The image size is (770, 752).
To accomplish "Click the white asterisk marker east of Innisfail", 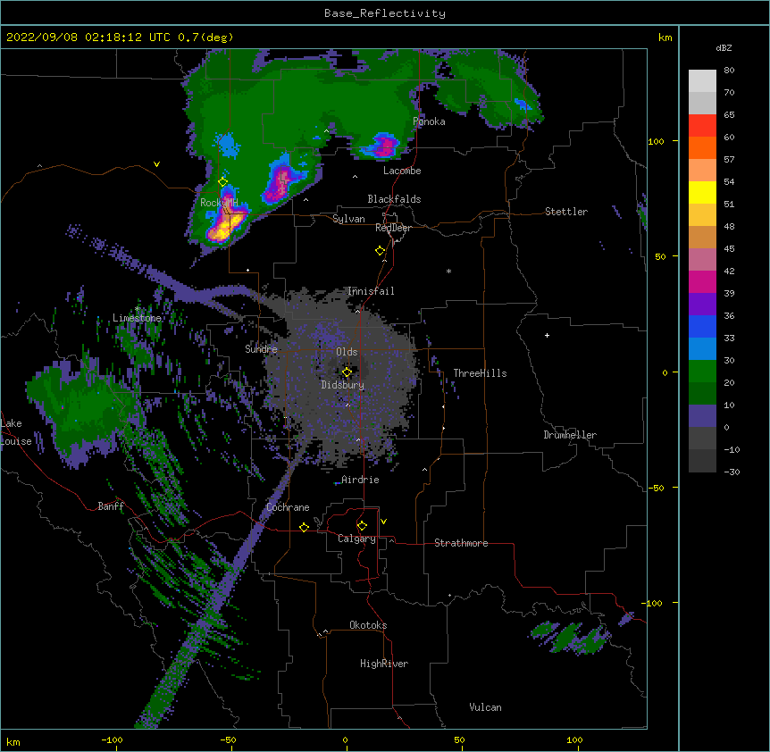I will click(x=448, y=271).
